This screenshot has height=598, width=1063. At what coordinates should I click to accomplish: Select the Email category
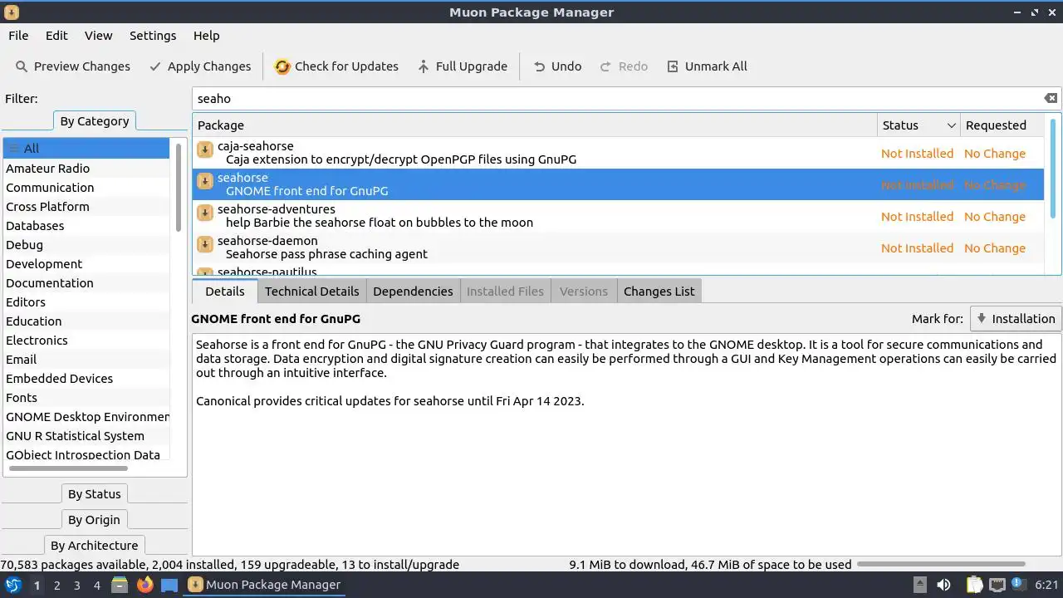(86, 360)
